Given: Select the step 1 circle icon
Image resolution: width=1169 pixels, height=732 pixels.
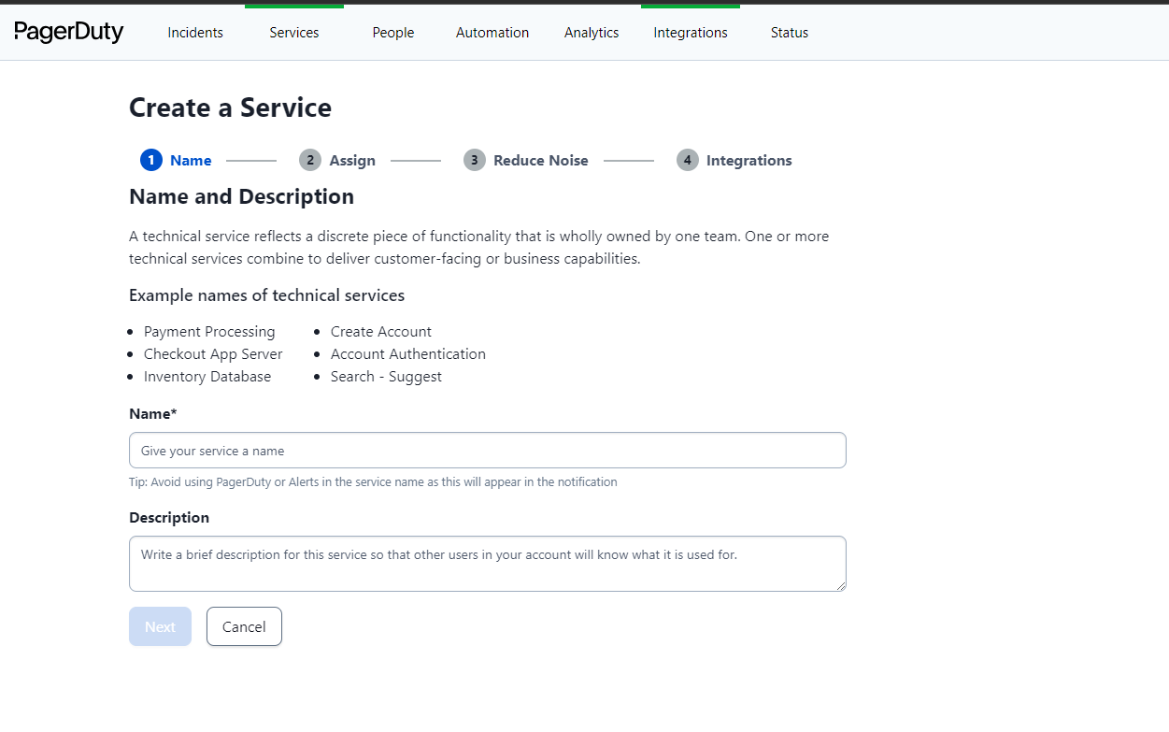Looking at the screenshot, I should (x=151, y=160).
